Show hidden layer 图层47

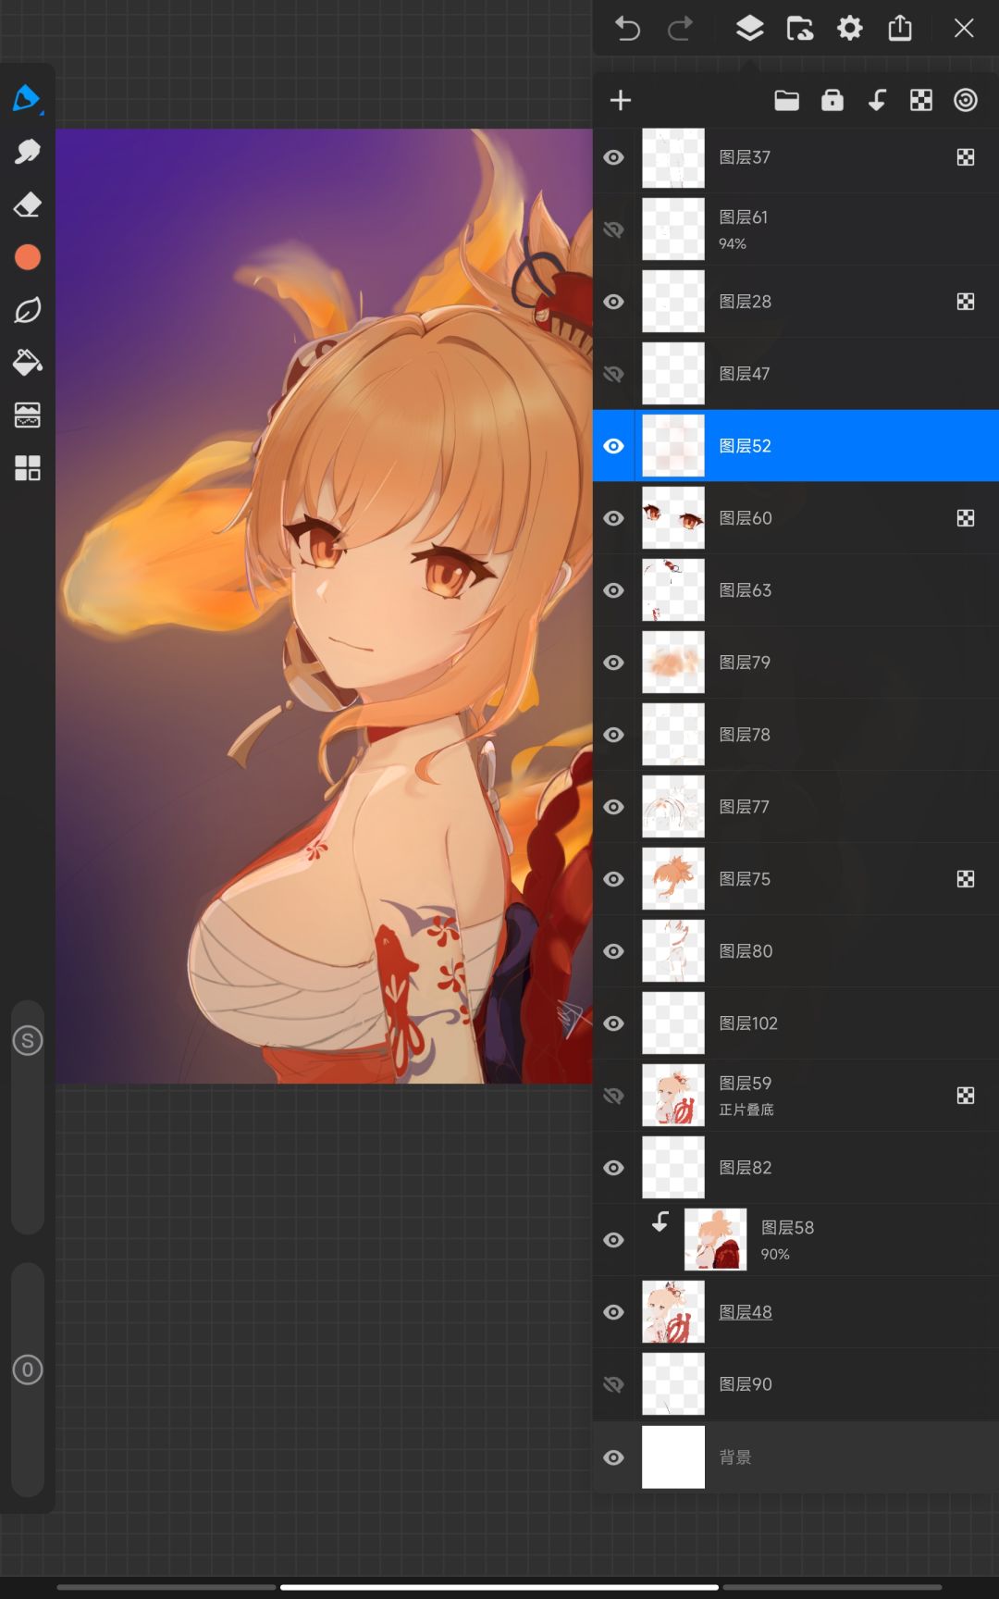[x=613, y=374]
